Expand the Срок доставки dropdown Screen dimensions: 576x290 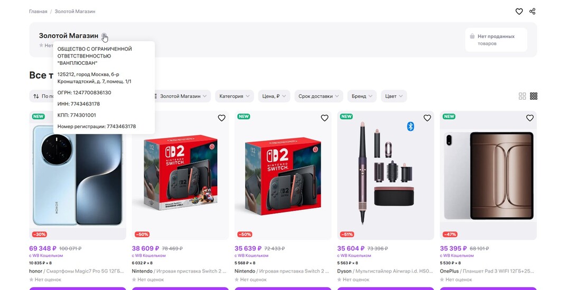point(319,96)
